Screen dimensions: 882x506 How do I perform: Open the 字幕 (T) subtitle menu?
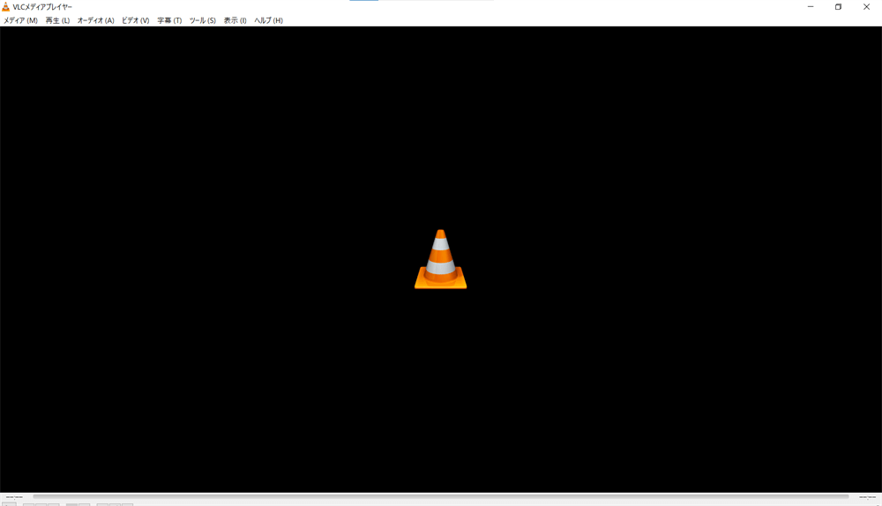pos(169,20)
